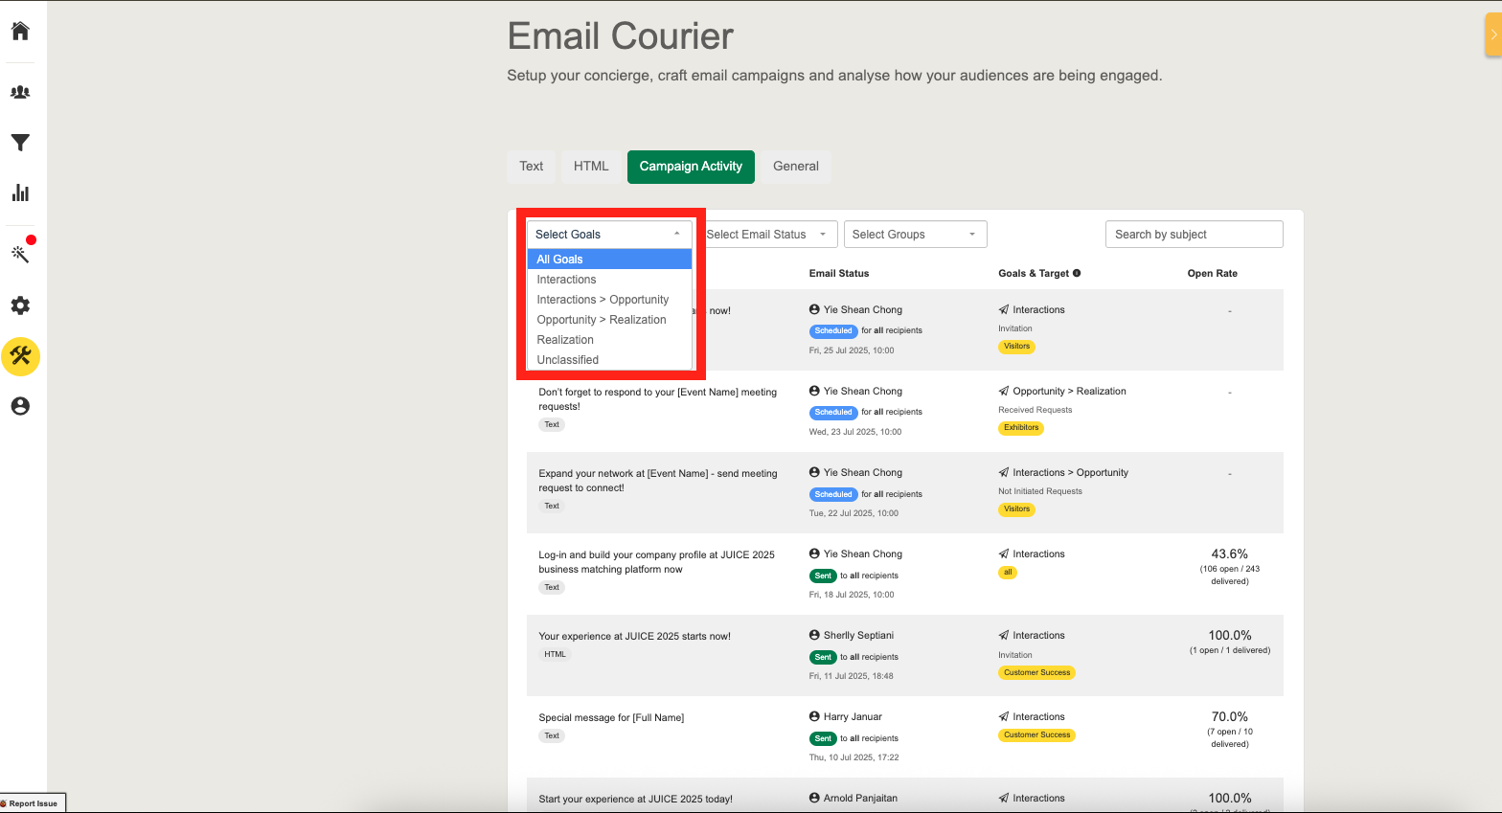Open "Don't forget to respond" meeting requests email
This screenshot has height=813, width=1502.
(658, 399)
